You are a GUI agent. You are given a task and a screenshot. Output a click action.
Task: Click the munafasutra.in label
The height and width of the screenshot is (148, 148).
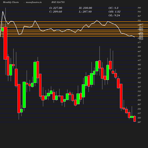34,2
